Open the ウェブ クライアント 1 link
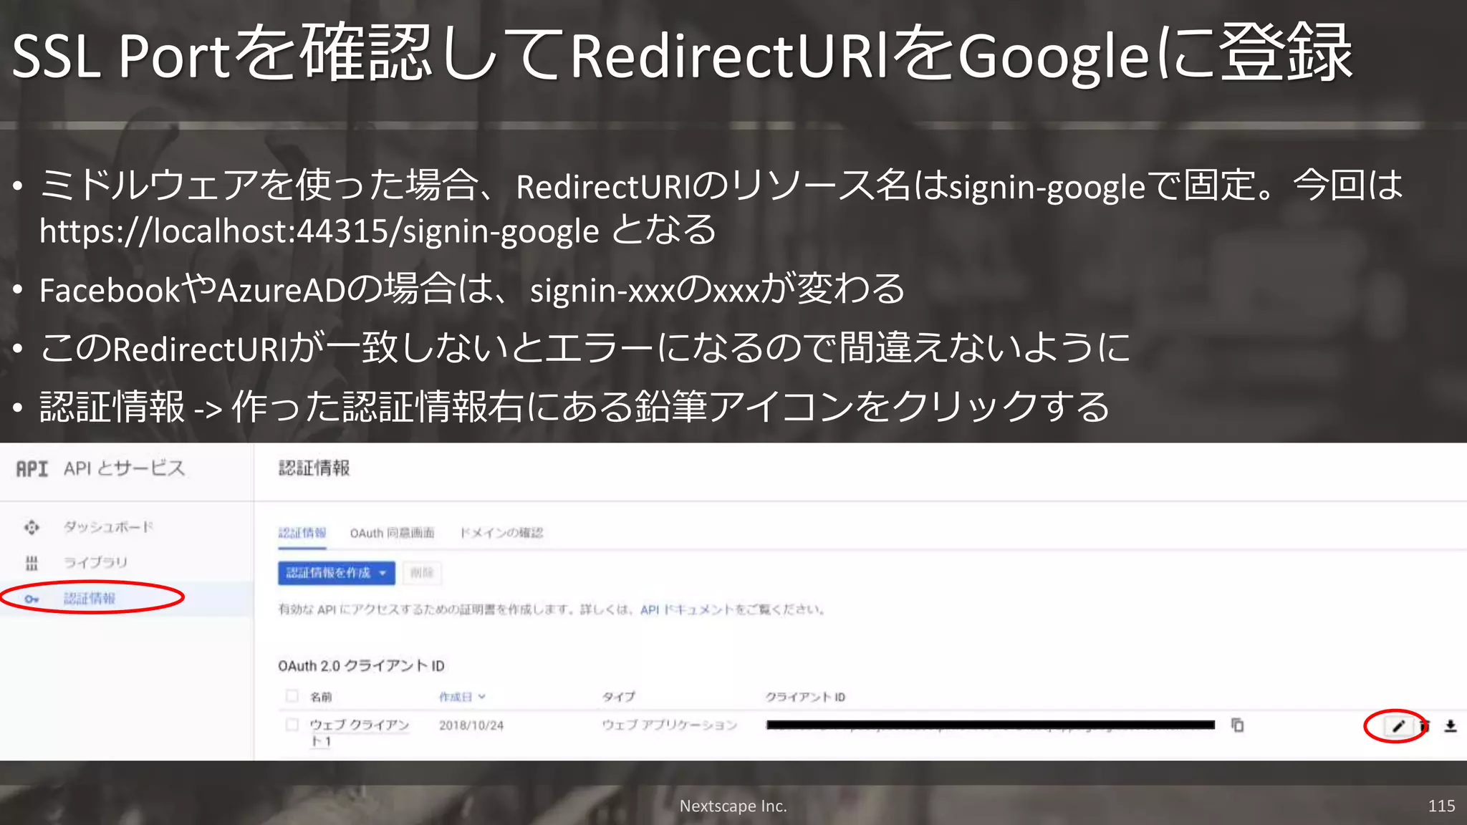Image resolution: width=1467 pixels, height=825 pixels. click(359, 733)
